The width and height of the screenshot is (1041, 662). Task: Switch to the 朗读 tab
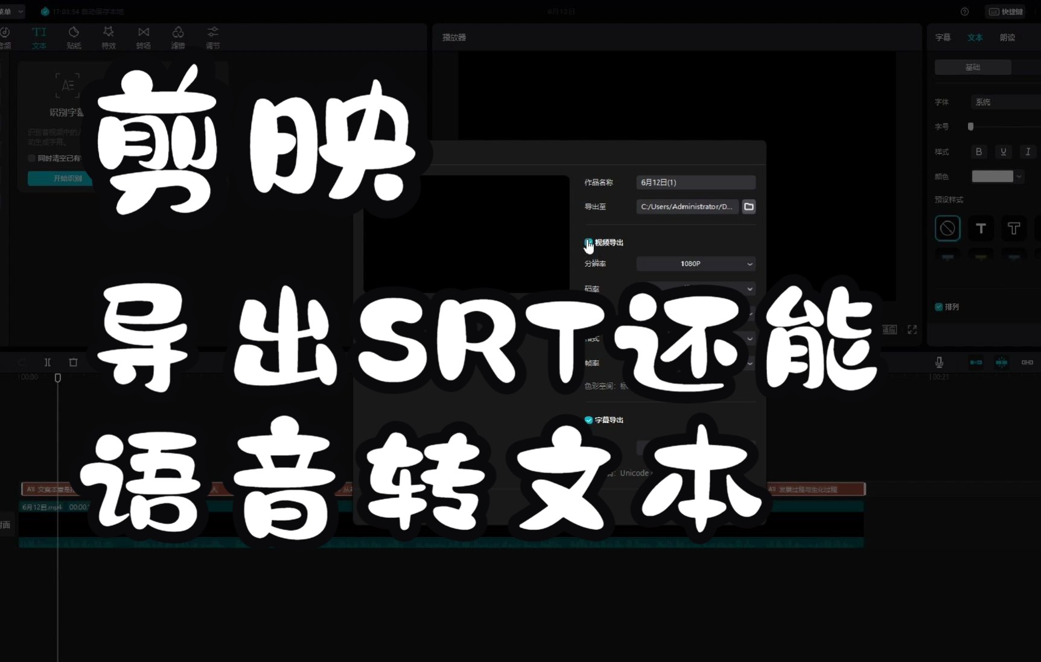(1007, 37)
